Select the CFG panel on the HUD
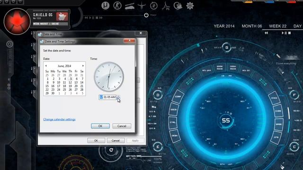The image size is (303, 170). pos(276,137)
